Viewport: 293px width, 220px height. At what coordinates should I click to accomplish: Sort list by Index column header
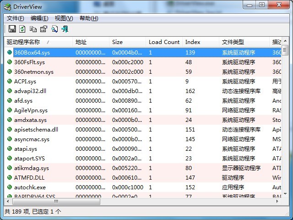(193, 42)
